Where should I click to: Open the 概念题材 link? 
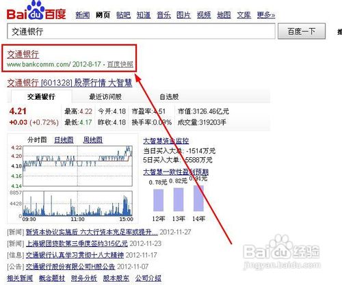click(x=52, y=278)
